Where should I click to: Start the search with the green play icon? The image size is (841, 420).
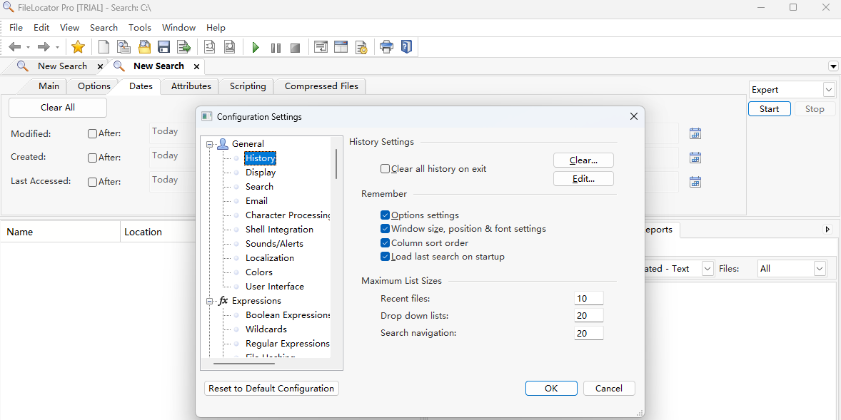pyautogui.click(x=256, y=47)
